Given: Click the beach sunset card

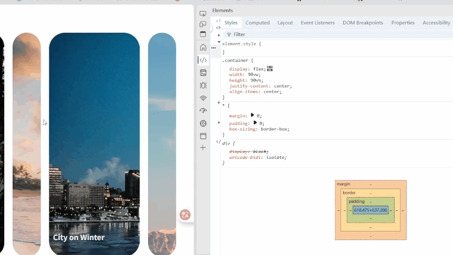Looking at the screenshot, I should 27,143.
